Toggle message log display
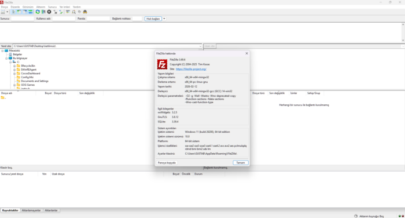Screen dimensions: 405x218 coord(13,12)
